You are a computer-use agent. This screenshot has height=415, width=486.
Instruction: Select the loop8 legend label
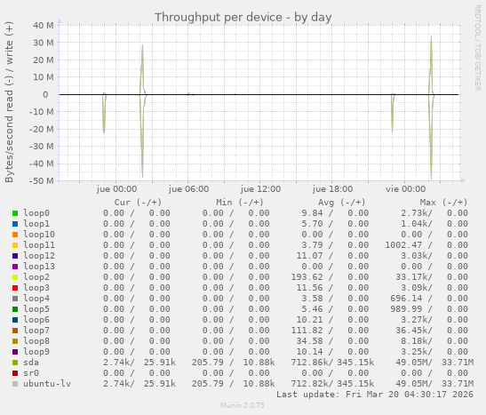(36, 341)
